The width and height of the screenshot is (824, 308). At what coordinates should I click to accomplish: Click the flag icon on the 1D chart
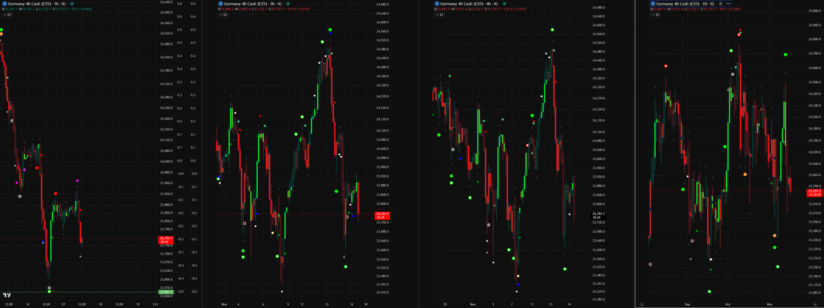[721, 4]
